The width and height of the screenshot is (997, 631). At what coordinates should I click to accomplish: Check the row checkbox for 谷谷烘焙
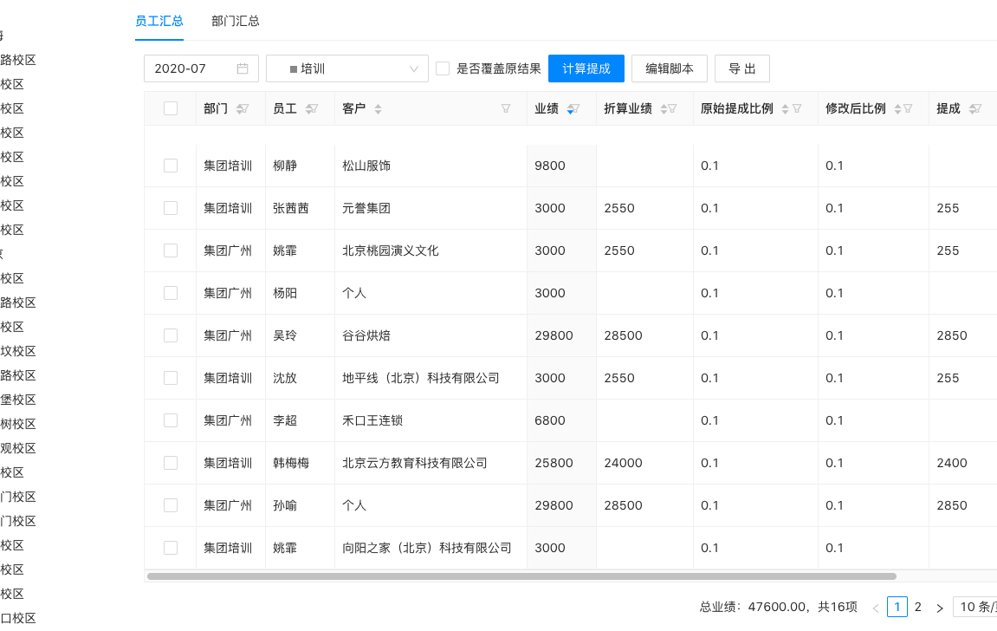click(x=171, y=335)
